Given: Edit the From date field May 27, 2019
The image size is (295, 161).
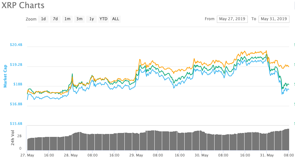Looking at the screenshot, I should pyautogui.click(x=232, y=19).
